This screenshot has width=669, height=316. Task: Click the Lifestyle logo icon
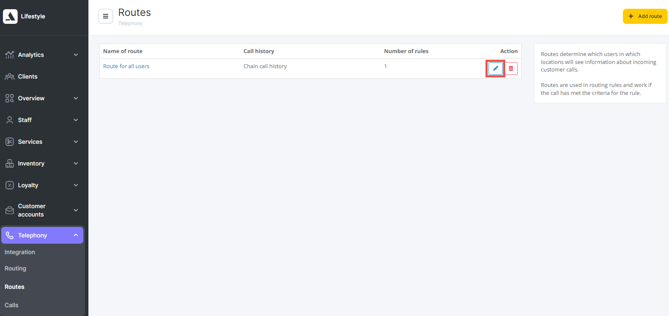tap(10, 16)
